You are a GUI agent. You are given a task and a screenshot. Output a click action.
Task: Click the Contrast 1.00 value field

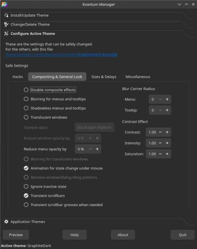point(151,132)
